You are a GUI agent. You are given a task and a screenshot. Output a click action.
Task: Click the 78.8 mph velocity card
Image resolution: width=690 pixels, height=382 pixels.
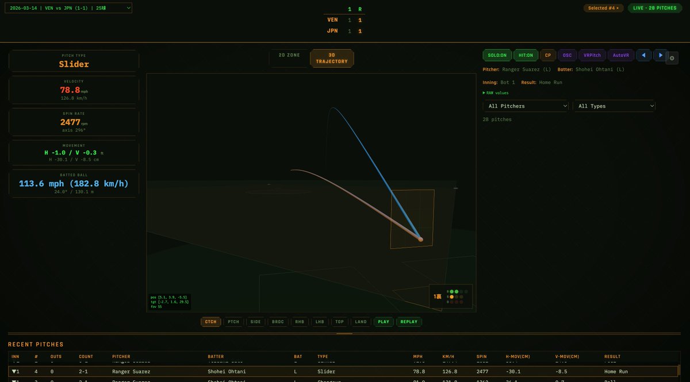point(74,90)
